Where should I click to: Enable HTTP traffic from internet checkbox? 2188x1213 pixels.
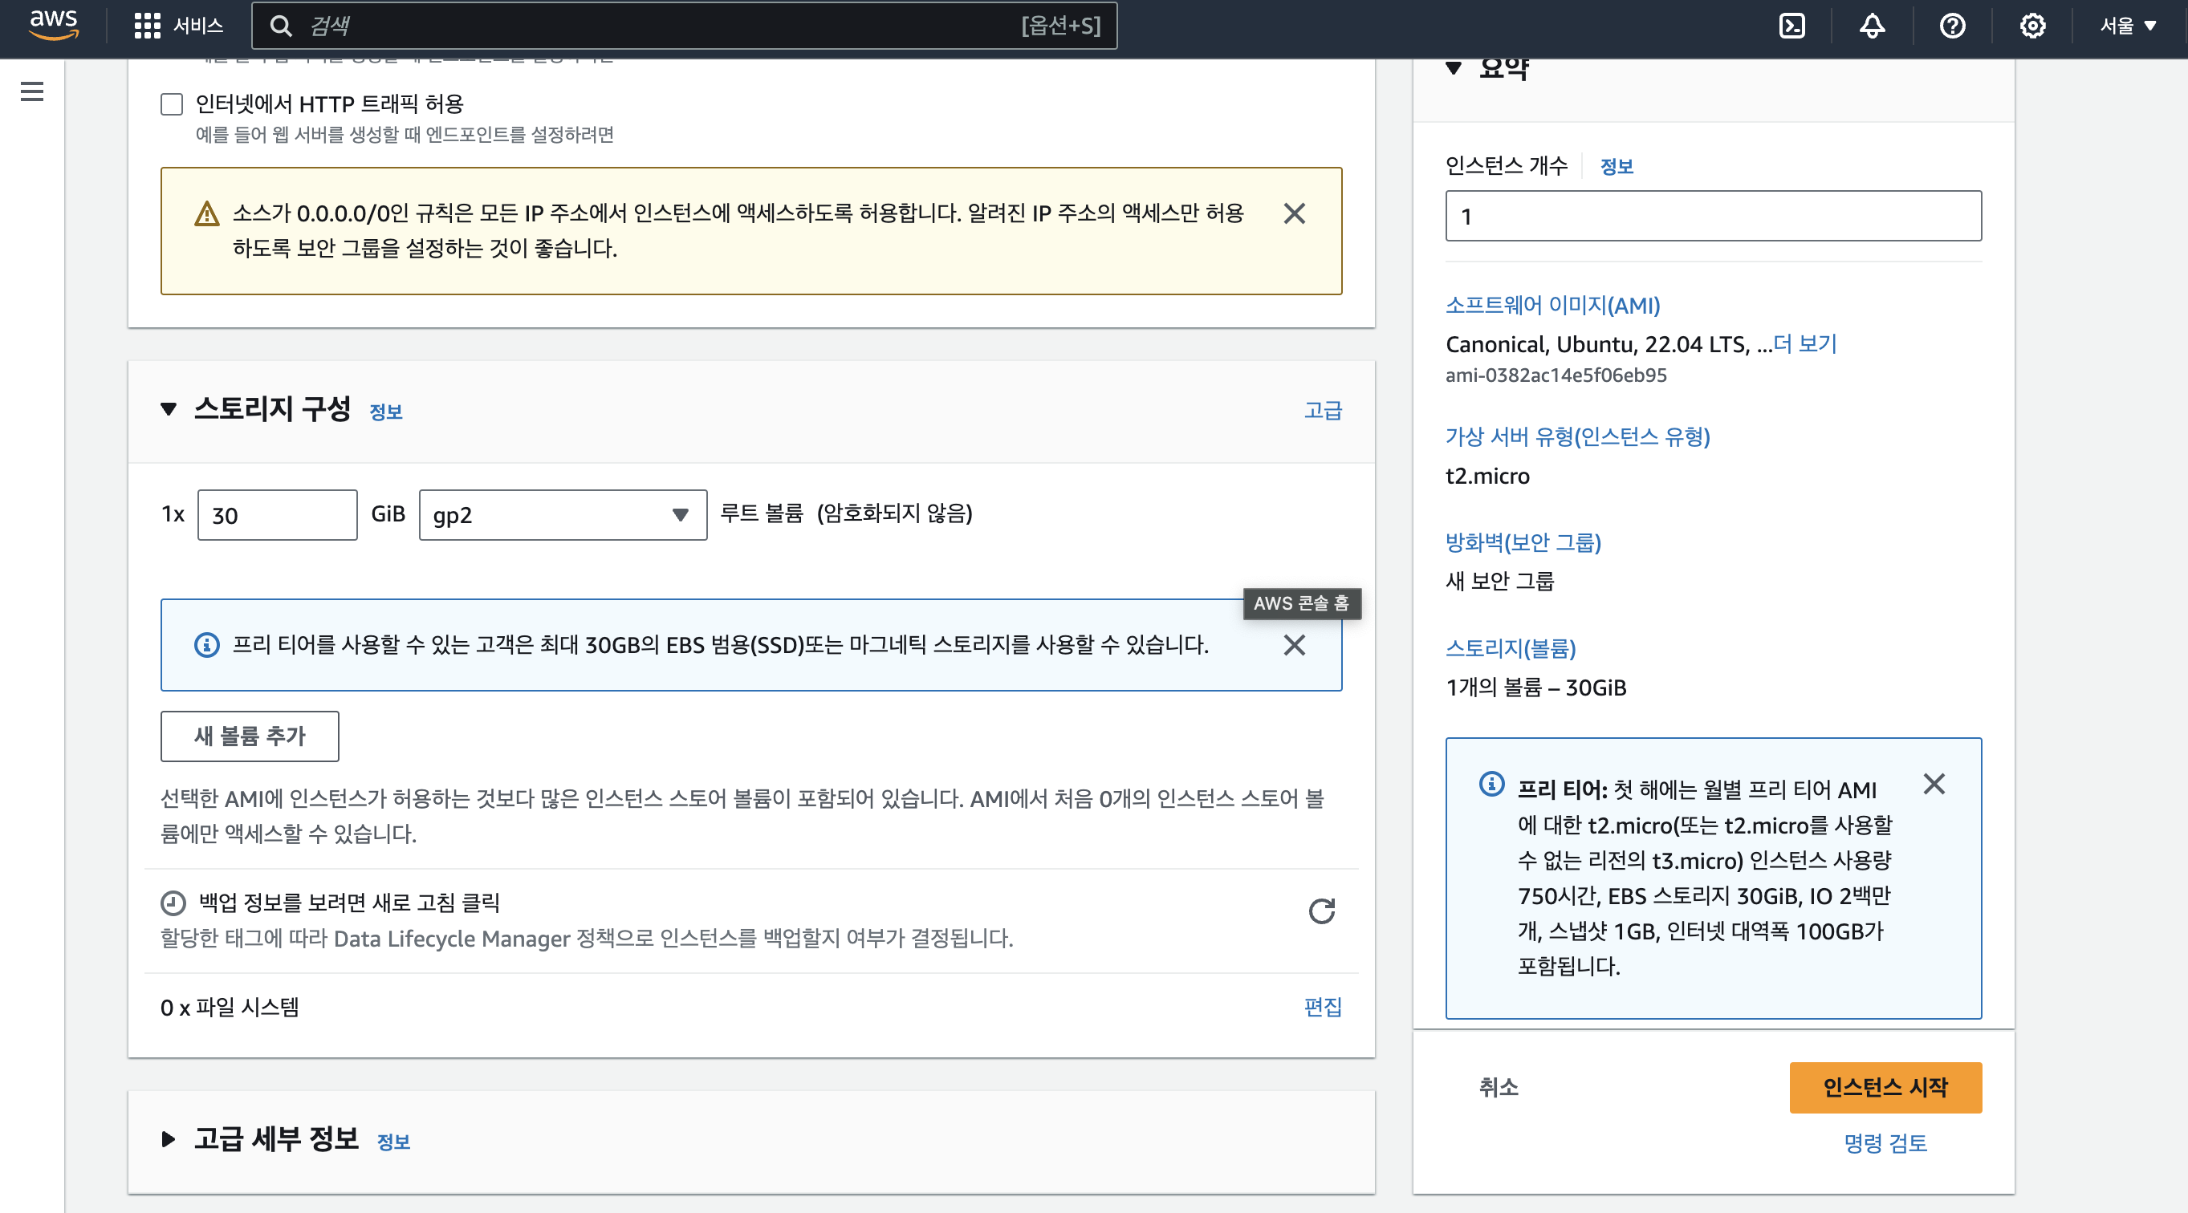point(172,104)
